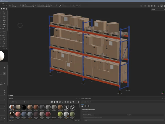Click the white material preview sphere

(x=2, y=56)
